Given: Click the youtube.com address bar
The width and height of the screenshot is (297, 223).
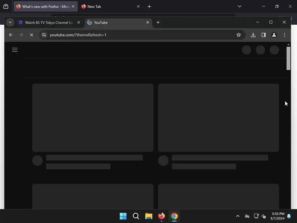Looking at the screenshot, I should point(142,35).
